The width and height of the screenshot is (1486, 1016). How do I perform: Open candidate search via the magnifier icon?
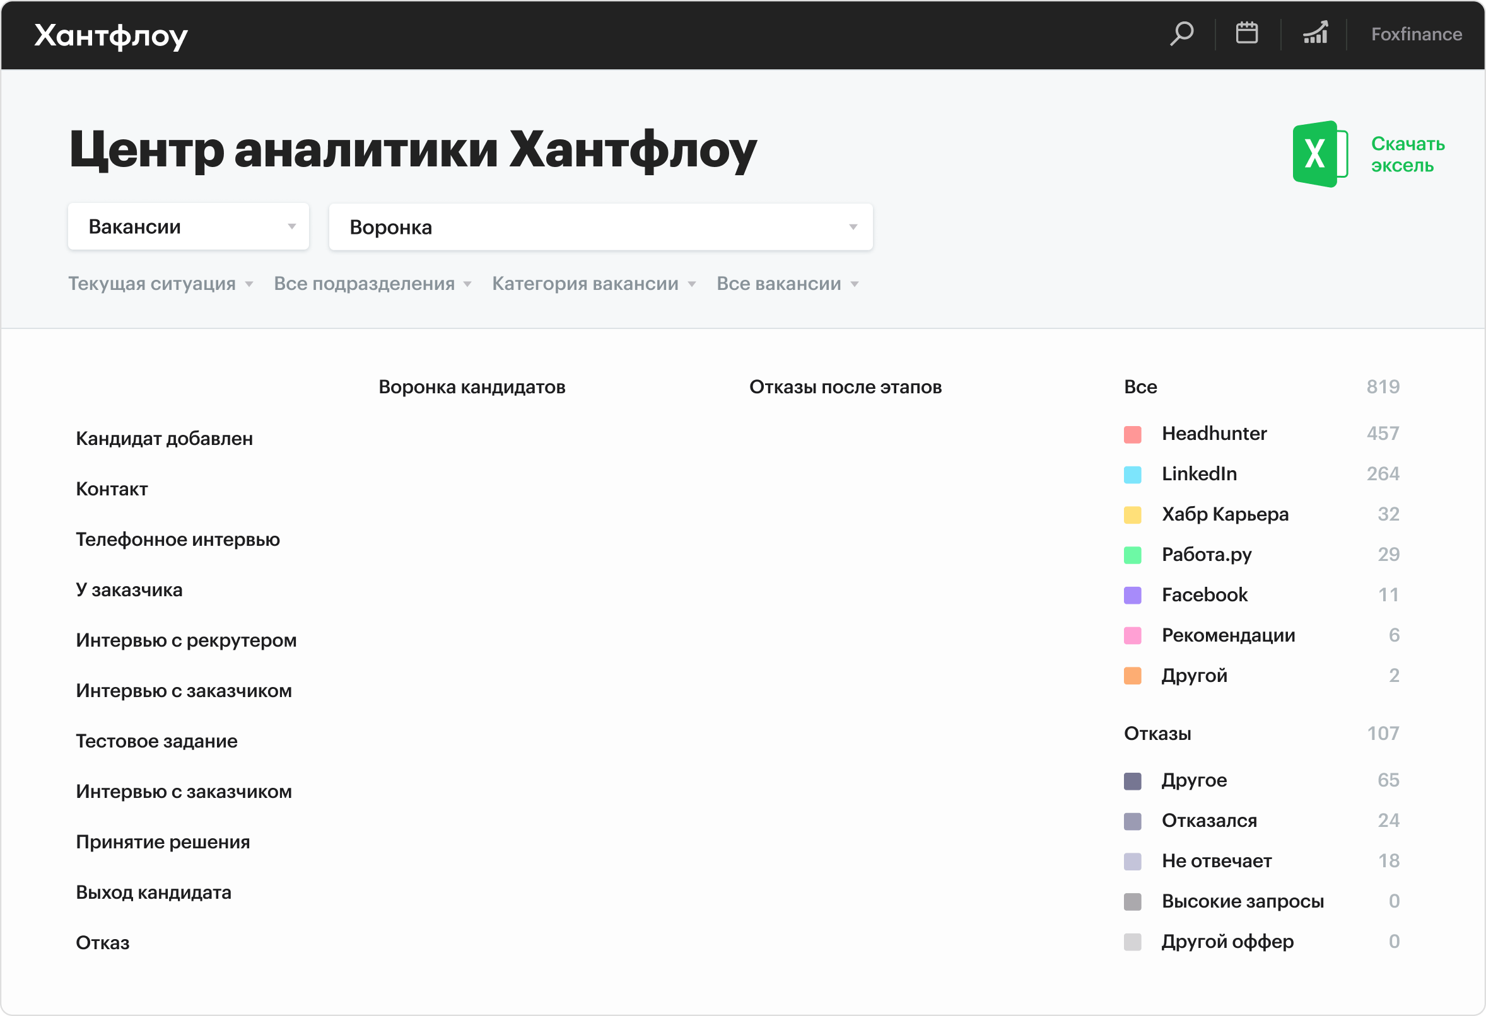1181,33
